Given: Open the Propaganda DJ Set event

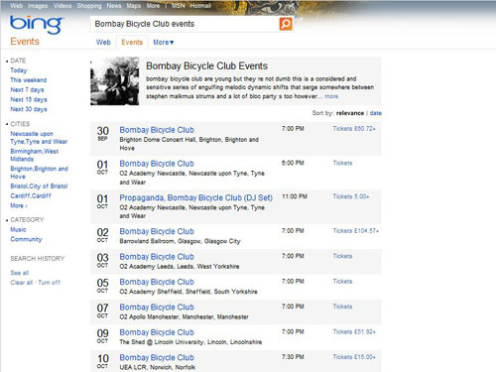Looking at the screenshot, I should pos(195,197).
